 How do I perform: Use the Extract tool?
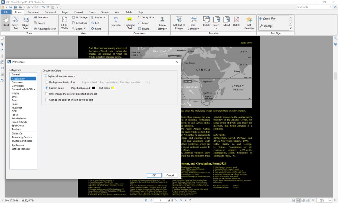226,21
